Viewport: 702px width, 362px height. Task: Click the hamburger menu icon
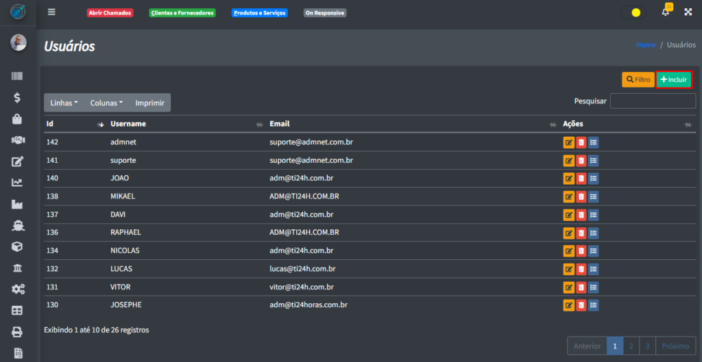51,12
